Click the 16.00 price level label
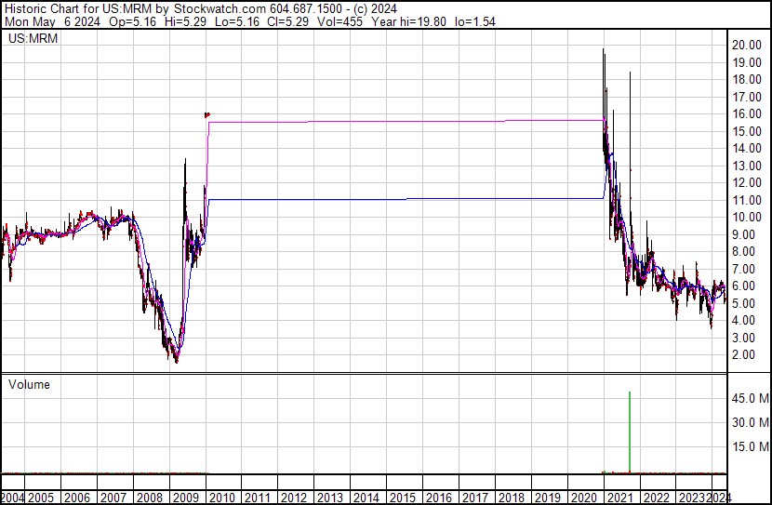Screen dimensions: 772x505 [746, 113]
